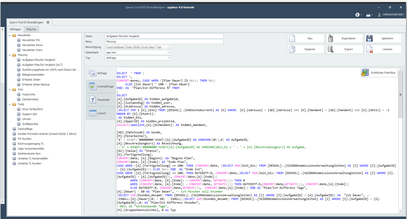Image resolution: width=407 pixels, height=219 pixels.
Task: Open the Layout section tab
Action: pos(101,113)
